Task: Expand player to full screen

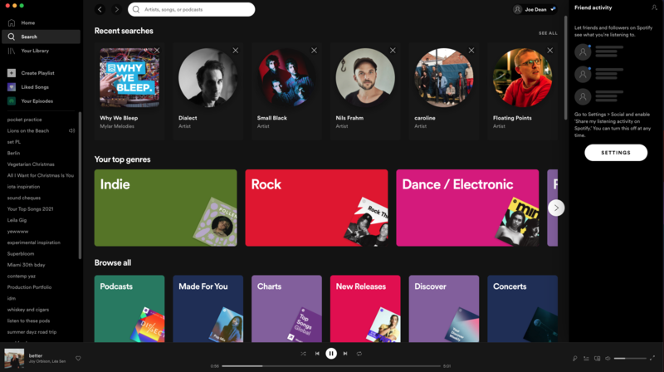Action: click(x=652, y=359)
